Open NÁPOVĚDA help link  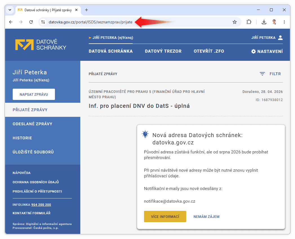[22, 173]
